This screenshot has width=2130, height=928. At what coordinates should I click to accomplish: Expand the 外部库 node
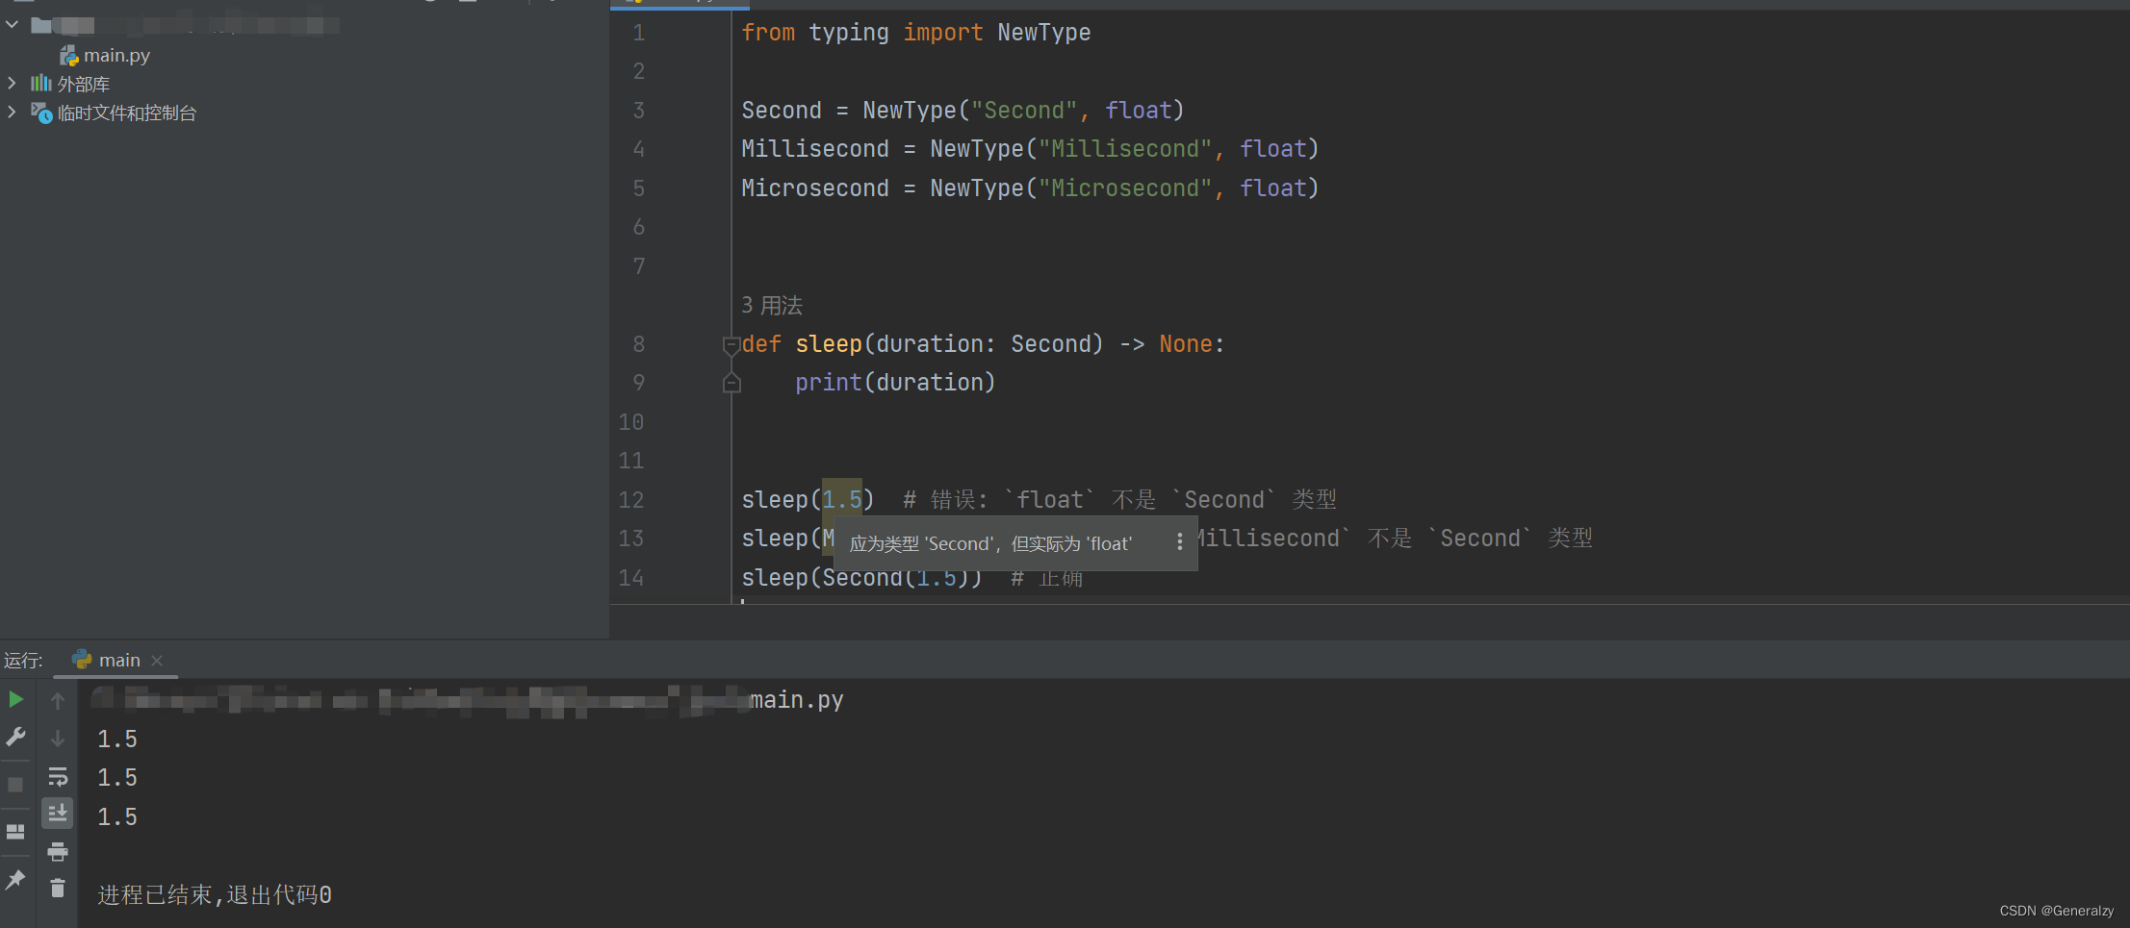(x=12, y=84)
